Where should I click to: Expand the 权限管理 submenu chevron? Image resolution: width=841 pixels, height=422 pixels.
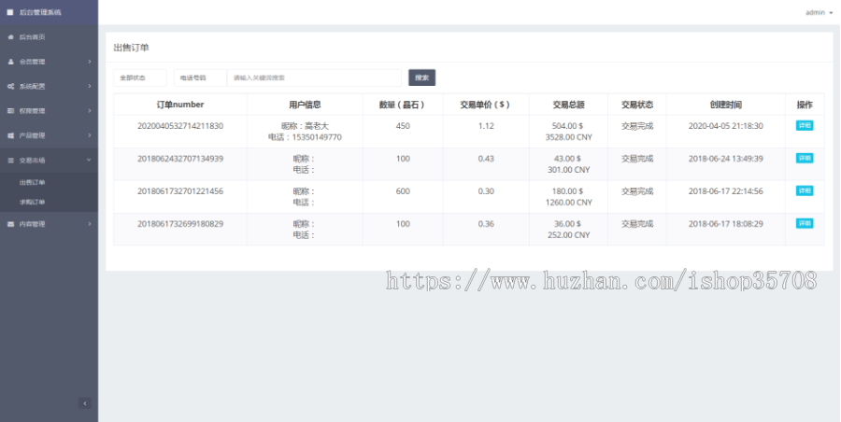(90, 111)
